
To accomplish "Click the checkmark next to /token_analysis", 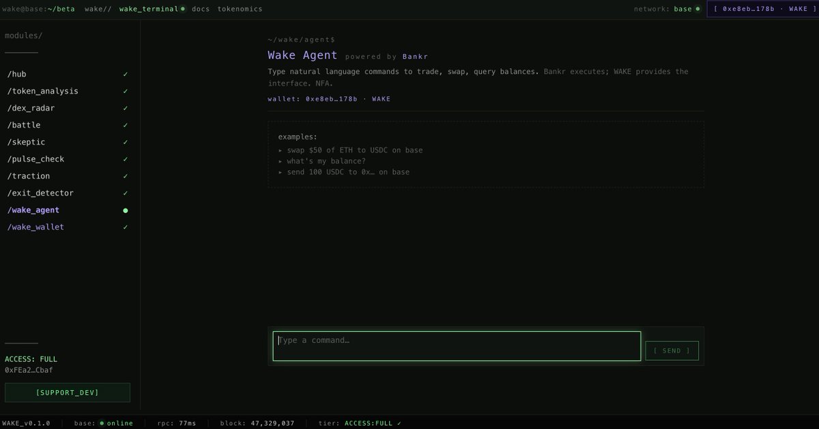I will click(x=125, y=91).
